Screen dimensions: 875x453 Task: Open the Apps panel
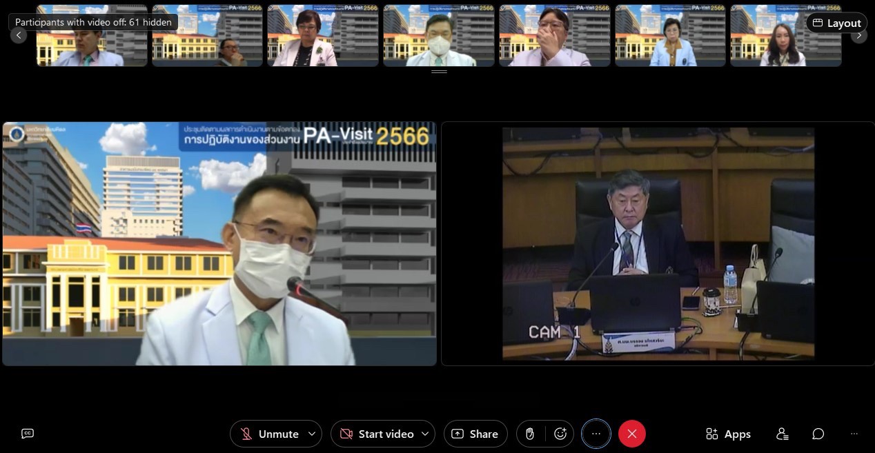(x=728, y=434)
